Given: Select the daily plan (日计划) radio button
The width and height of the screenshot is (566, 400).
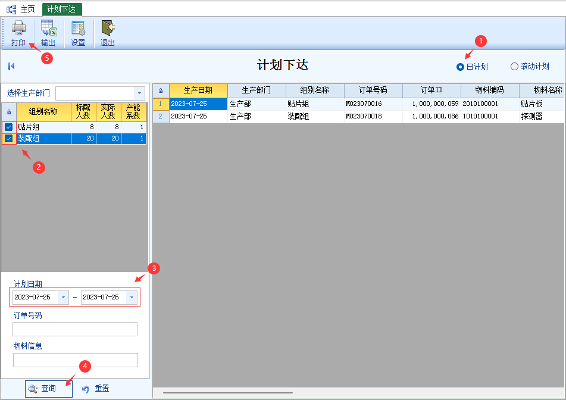Looking at the screenshot, I should click(460, 67).
